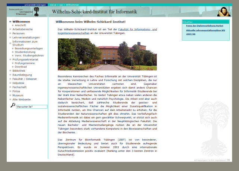Select Informationen zum Studium

coord(25,43)
